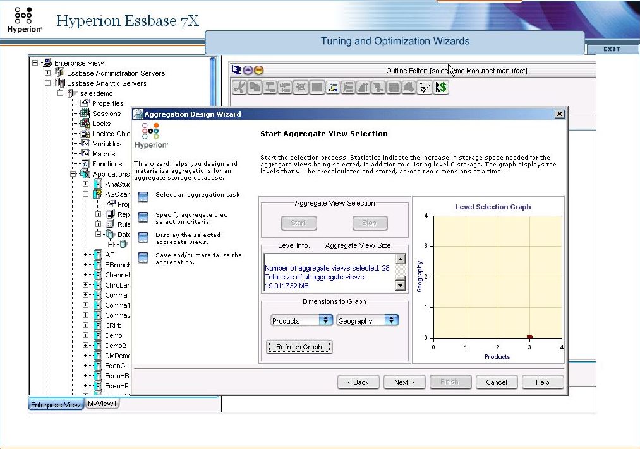Image resolution: width=640 pixels, height=449 pixels.
Task: Go back with the < Back button
Action: (358, 382)
